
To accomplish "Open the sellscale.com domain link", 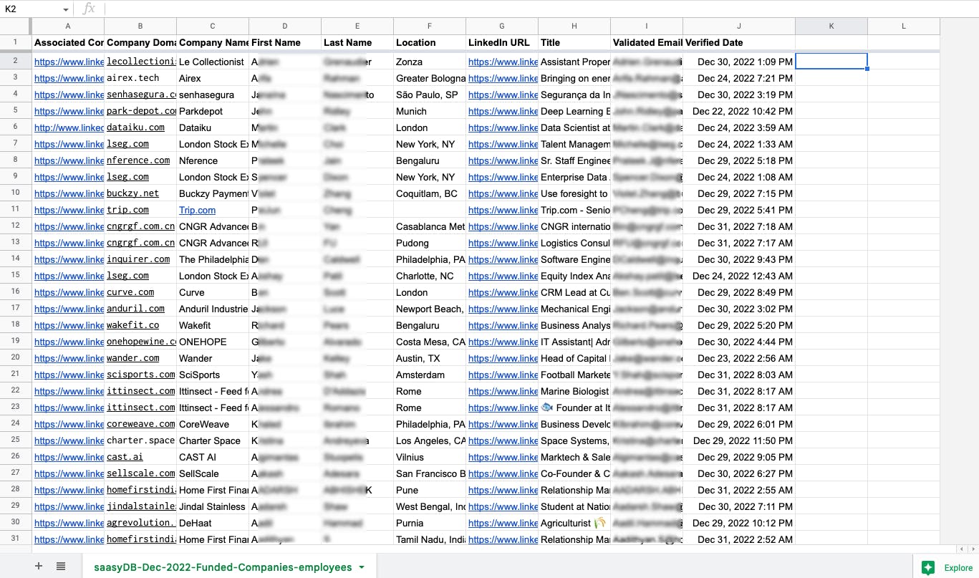I will click(140, 473).
